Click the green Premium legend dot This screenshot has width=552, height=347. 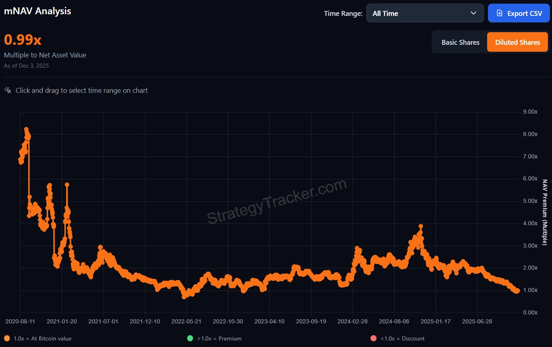tap(190, 338)
